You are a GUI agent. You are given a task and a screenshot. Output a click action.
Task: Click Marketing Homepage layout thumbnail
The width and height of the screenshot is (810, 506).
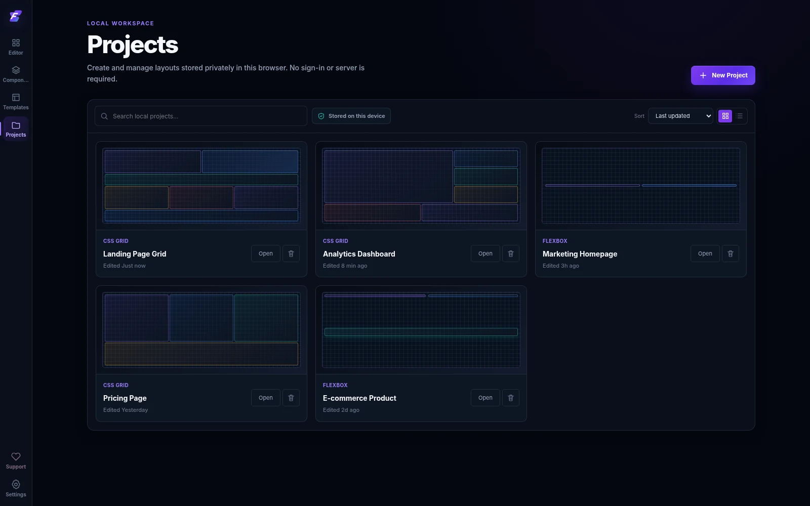[x=641, y=186]
